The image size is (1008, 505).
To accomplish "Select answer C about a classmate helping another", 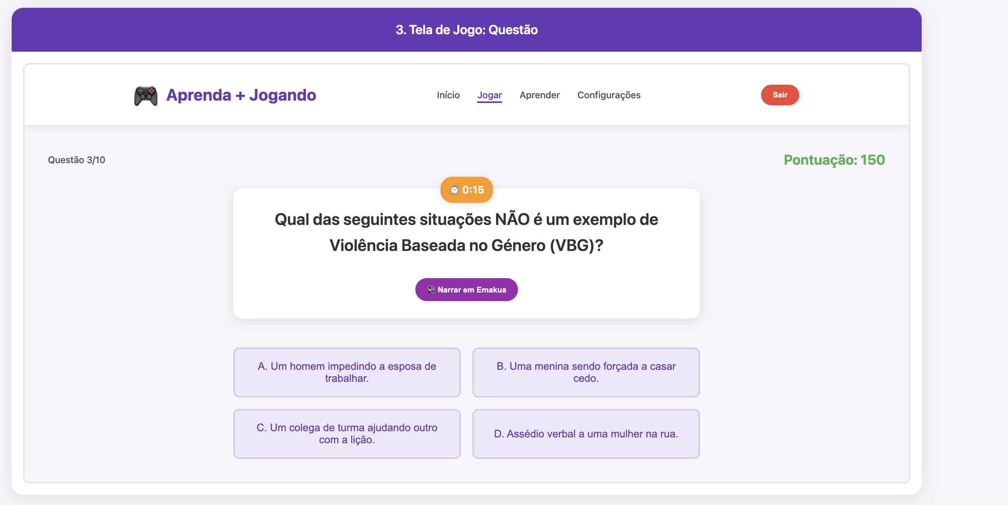I will point(347,434).
